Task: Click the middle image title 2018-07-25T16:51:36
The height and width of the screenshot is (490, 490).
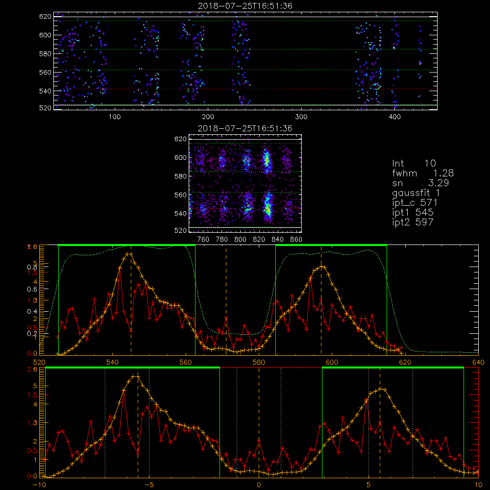Action: pos(245,128)
